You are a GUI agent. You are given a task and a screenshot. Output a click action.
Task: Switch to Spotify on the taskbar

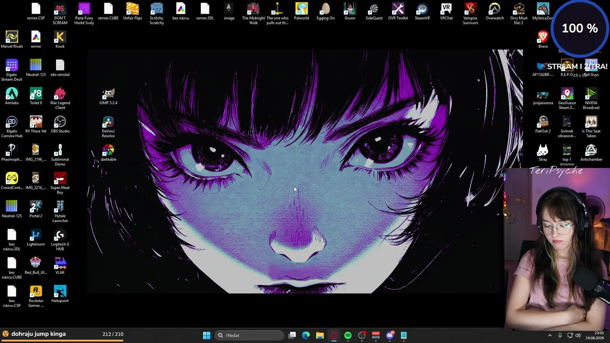pyautogui.click(x=348, y=335)
